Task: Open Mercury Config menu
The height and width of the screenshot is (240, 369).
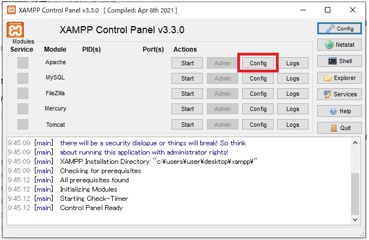Action: click(258, 109)
